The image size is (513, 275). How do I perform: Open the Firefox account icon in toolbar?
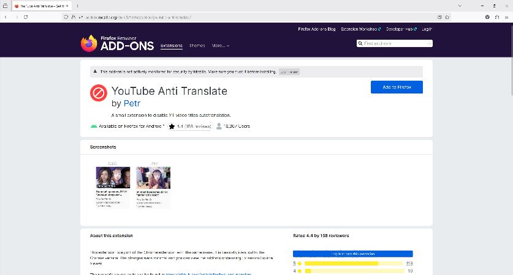[x=487, y=17]
